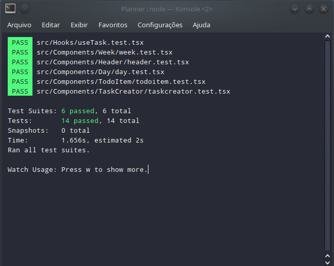Click the '14 total' tests count
334x266 pixels.
click(x=123, y=121)
